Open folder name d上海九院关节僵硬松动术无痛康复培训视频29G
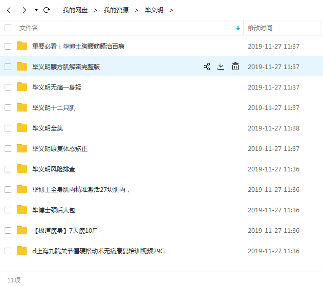Image resolution: width=323 pixels, height=286 pixels. 98,251
